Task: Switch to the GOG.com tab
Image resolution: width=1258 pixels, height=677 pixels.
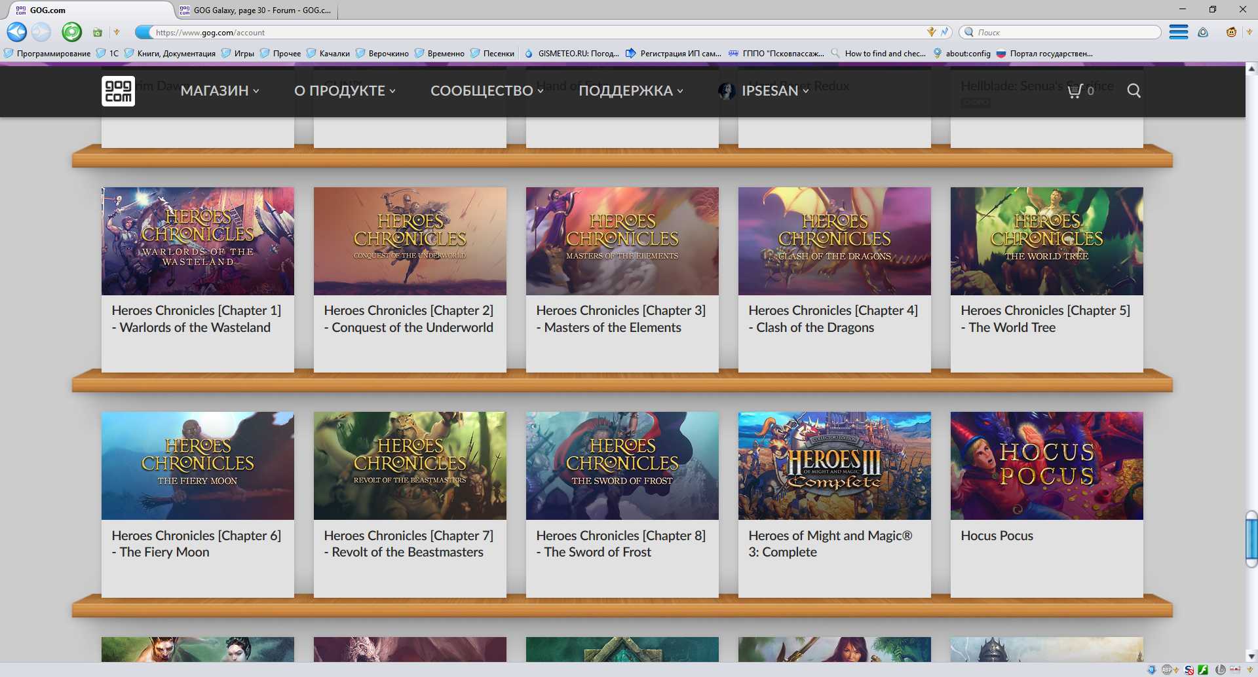Action: click(92, 10)
